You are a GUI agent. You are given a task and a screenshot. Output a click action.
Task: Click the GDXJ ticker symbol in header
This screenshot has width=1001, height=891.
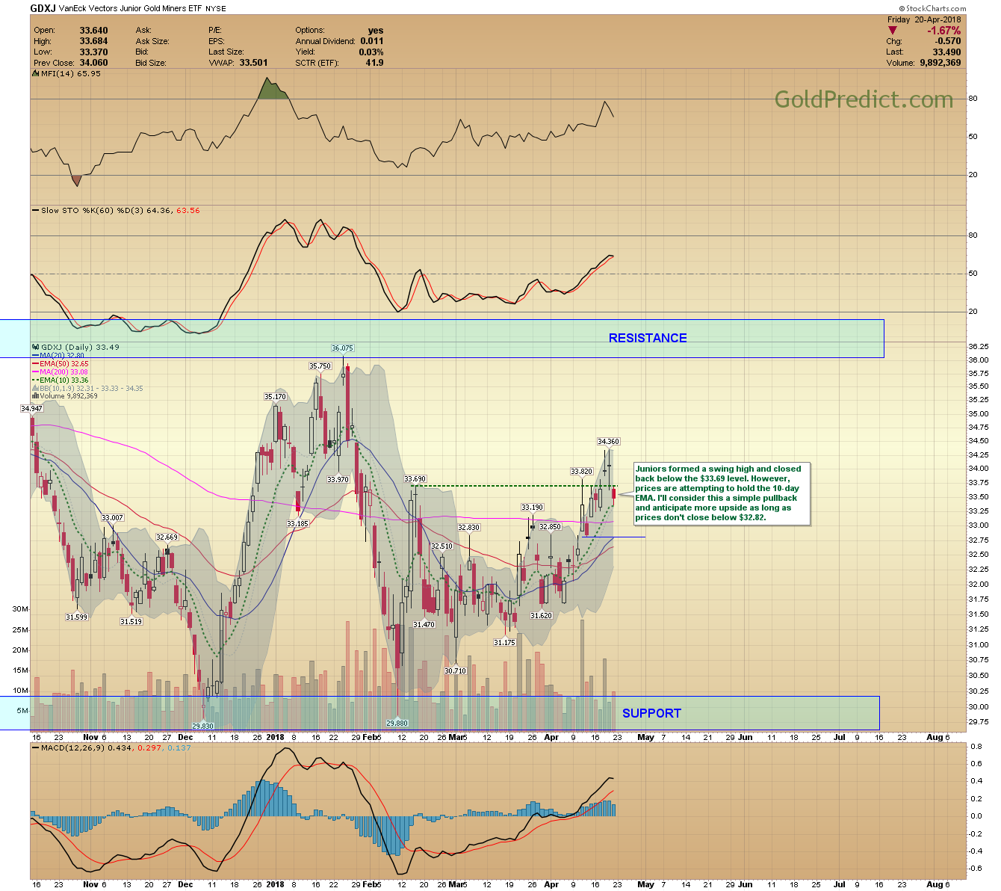point(43,8)
